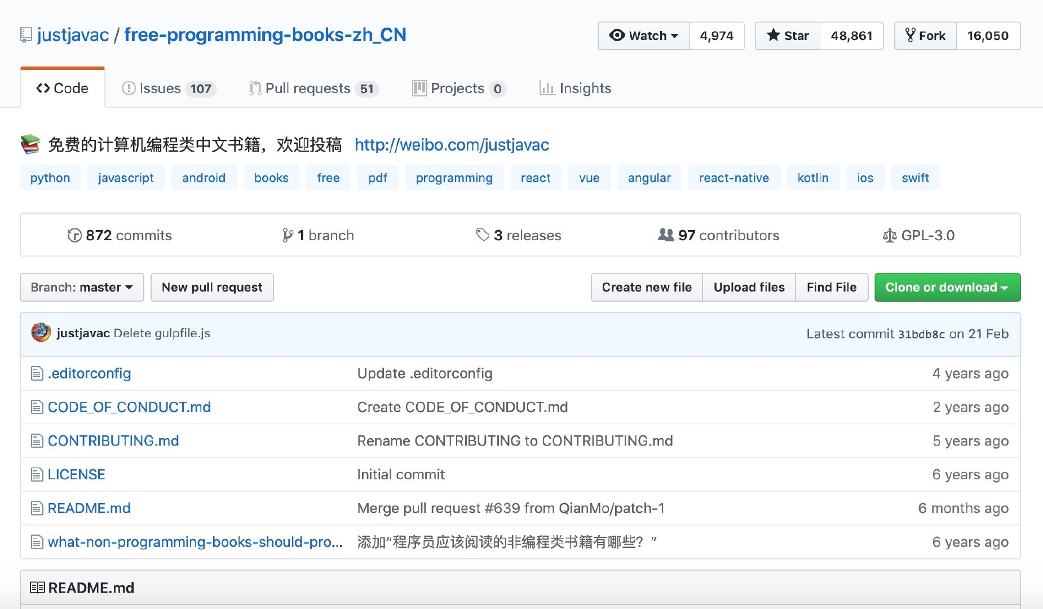
Task: Open the Rename CONTRIBUTING commit message
Action: coord(515,441)
